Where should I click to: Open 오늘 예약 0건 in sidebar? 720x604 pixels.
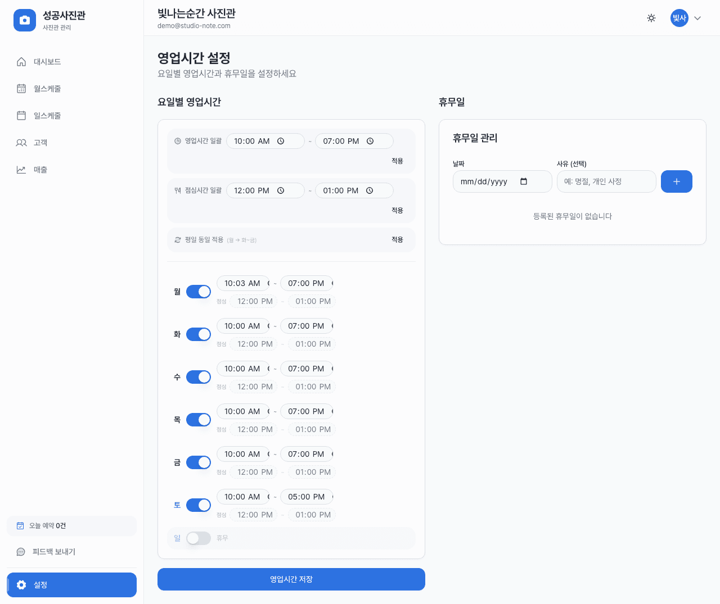click(71, 525)
